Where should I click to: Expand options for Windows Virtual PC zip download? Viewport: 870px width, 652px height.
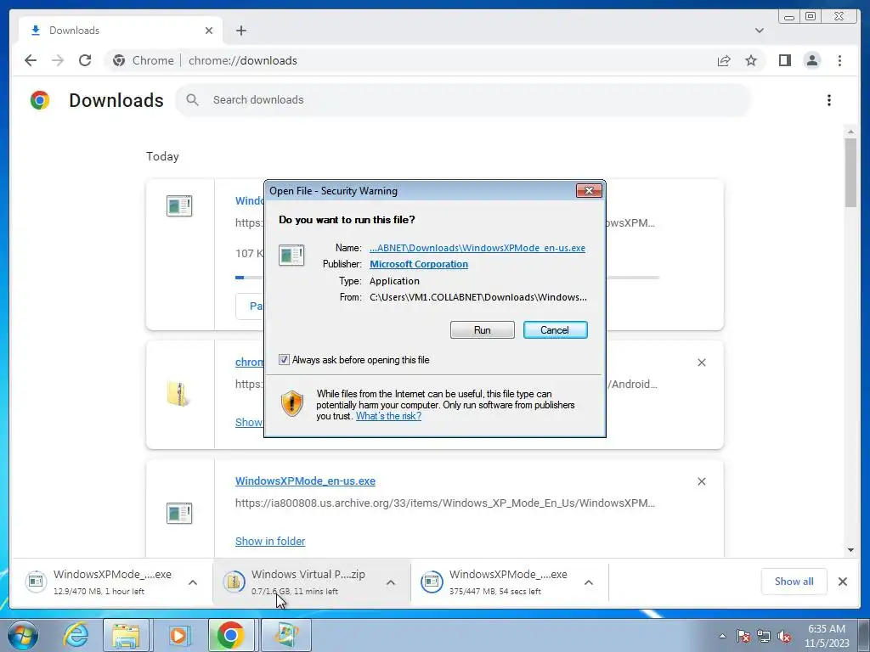pyautogui.click(x=391, y=582)
